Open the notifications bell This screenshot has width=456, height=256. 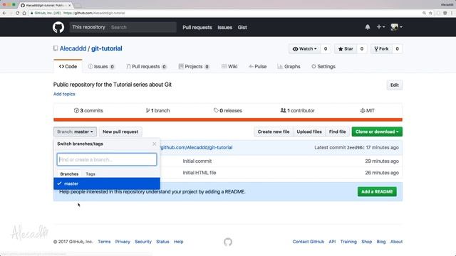tap(368, 27)
